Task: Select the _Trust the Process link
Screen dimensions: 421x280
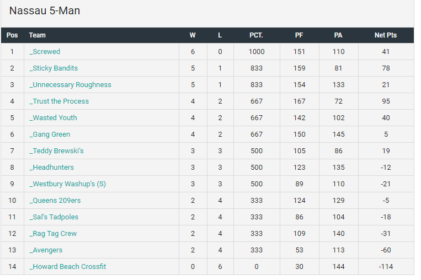Action: 59,101
